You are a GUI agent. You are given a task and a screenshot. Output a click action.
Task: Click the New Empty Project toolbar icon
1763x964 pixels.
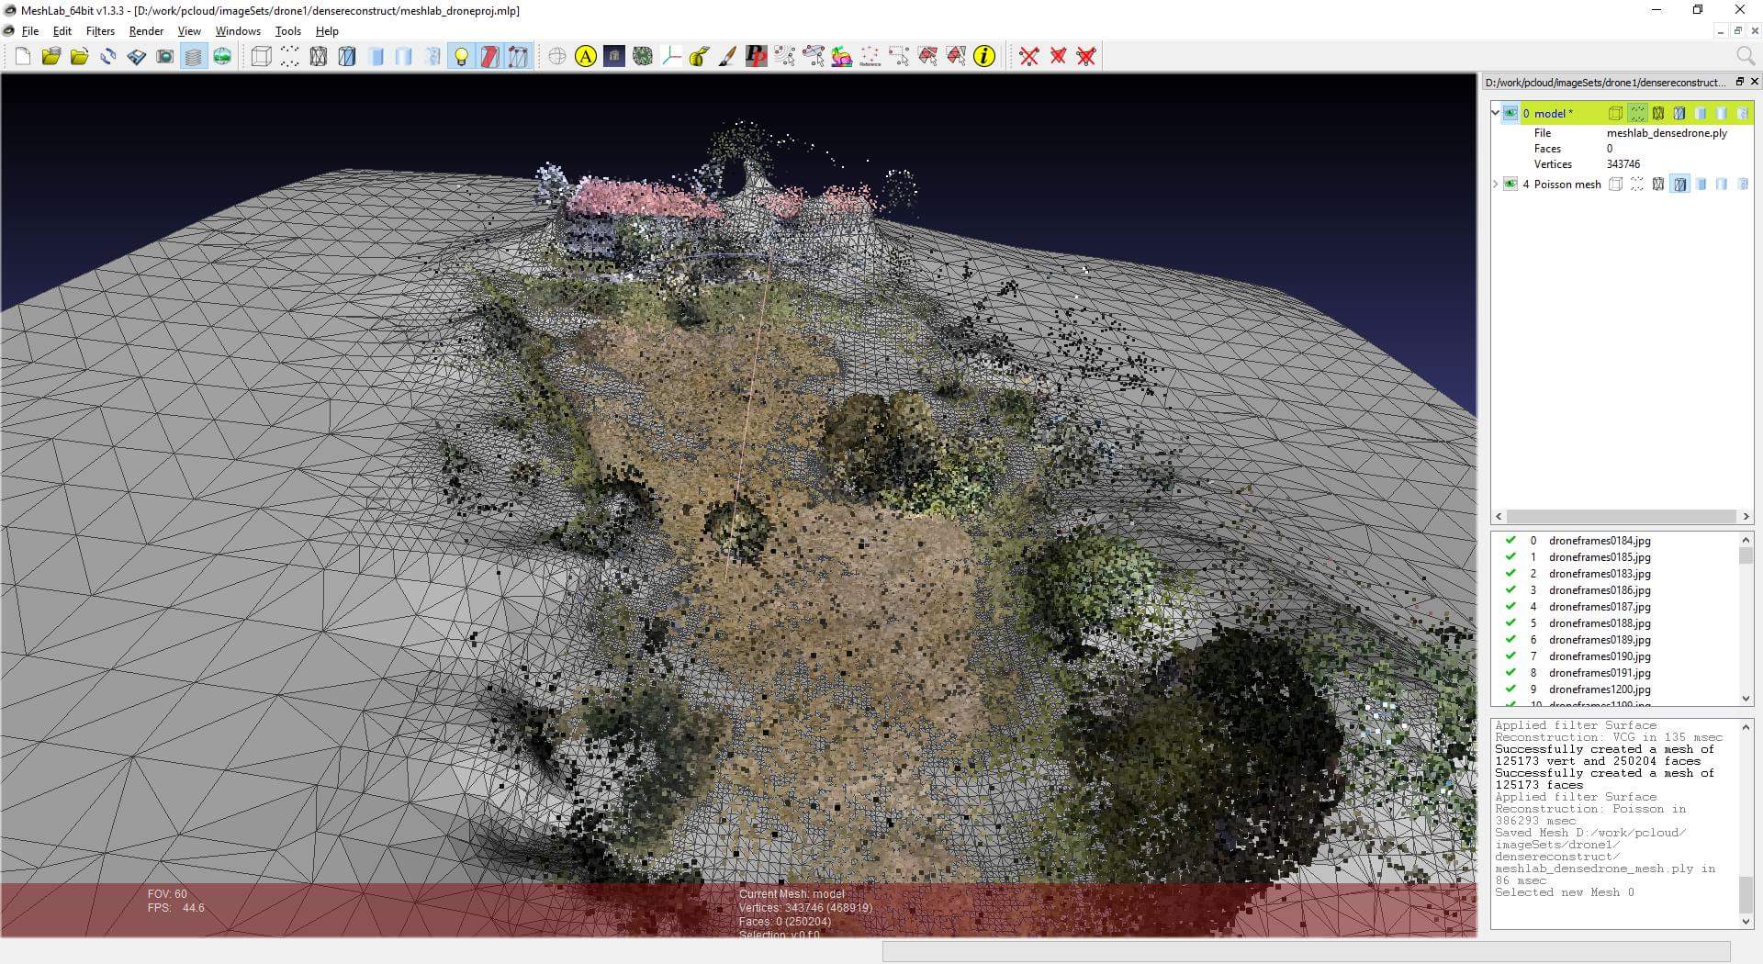coord(23,57)
